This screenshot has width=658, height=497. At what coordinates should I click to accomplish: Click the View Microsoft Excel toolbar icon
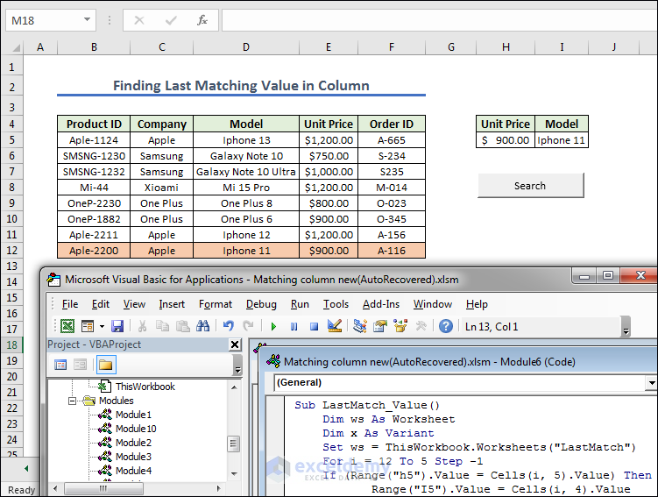click(x=67, y=326)
